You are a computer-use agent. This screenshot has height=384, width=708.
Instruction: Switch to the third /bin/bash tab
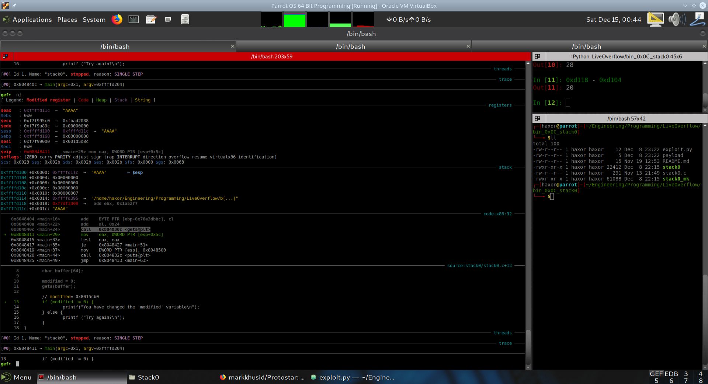pos(586,46)
